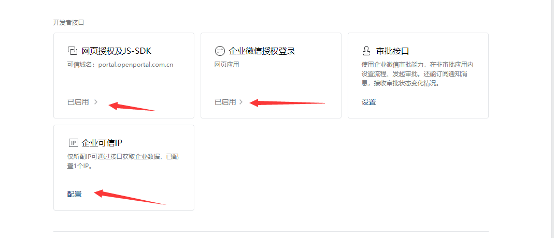Select the 审批接口 card title
554x238 pixels.
[392, 51]
